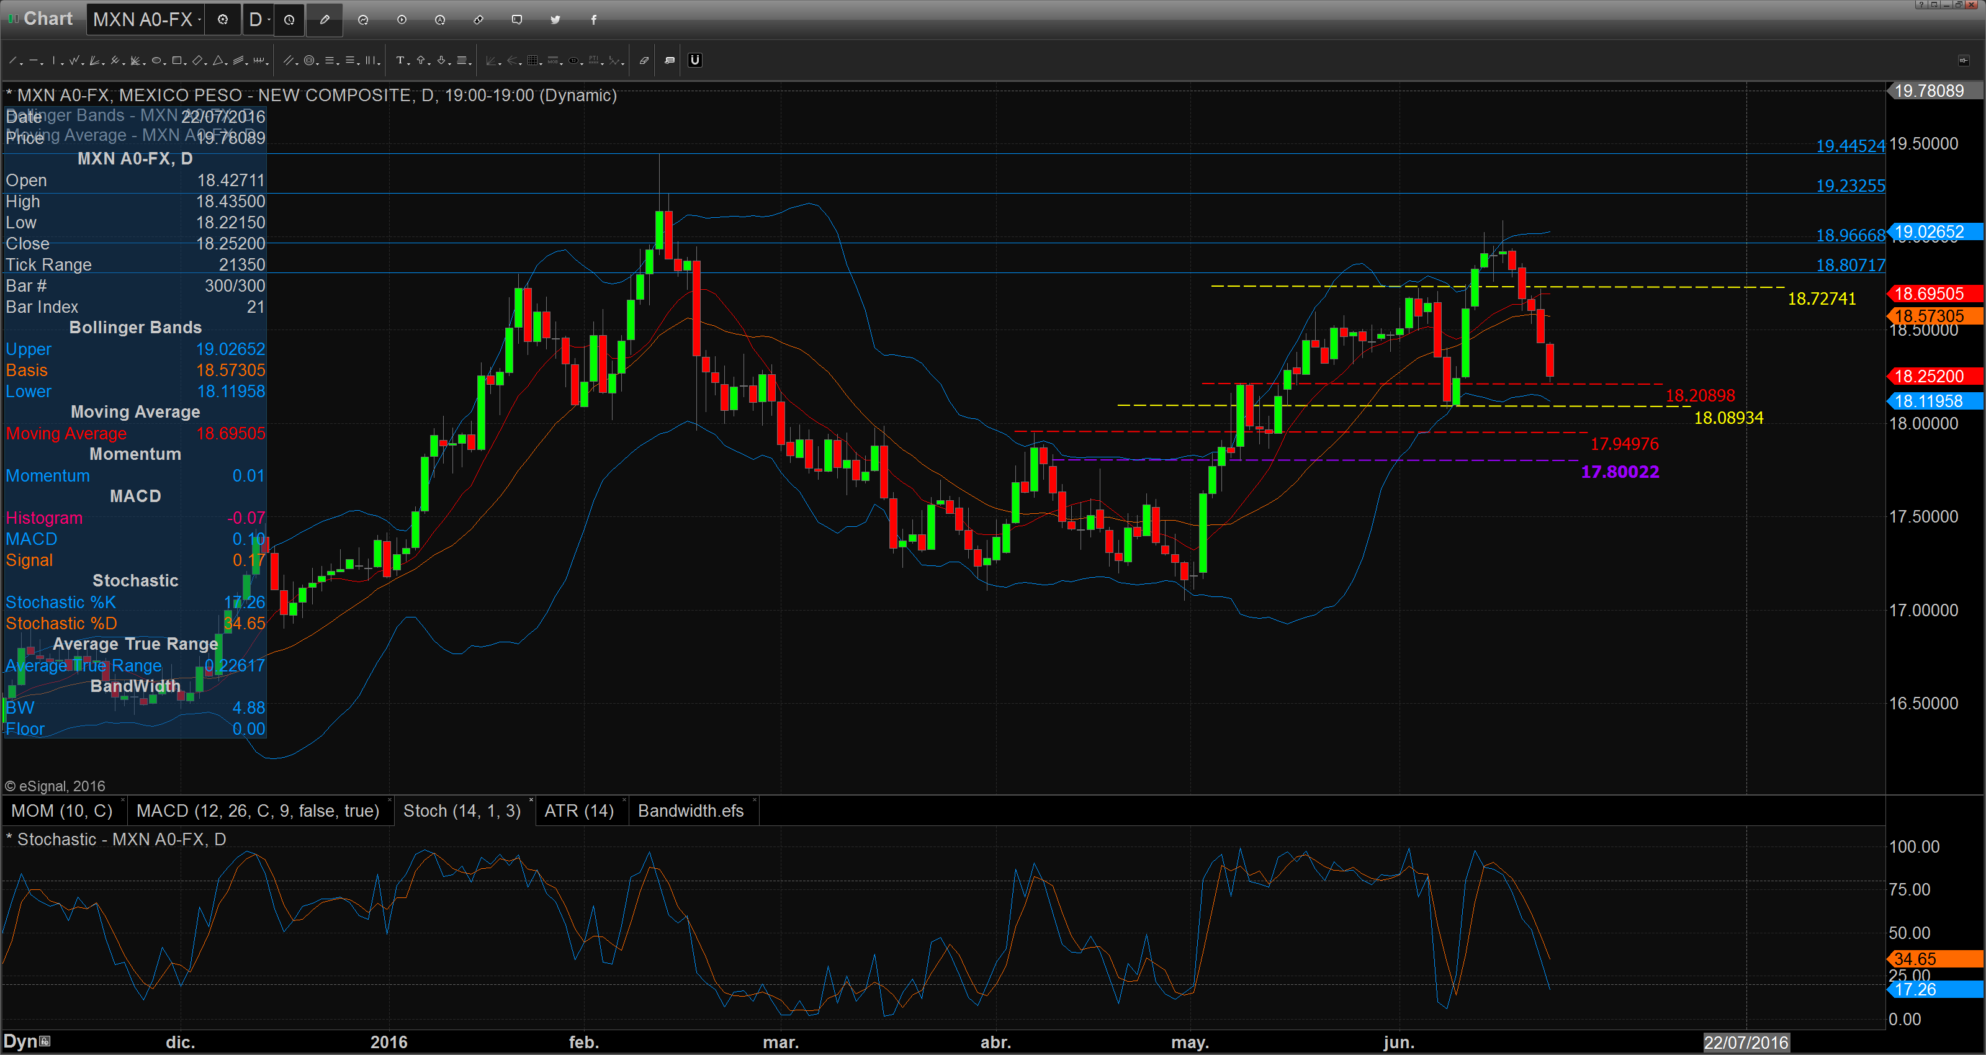
Task: Open the studies chart icon
Action: [363, 20]
